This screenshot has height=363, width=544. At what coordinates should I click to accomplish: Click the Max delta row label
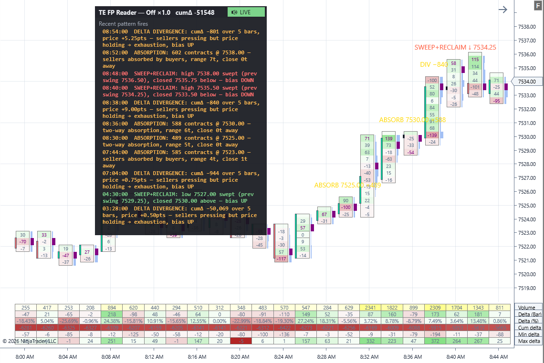tap(529, 341)
